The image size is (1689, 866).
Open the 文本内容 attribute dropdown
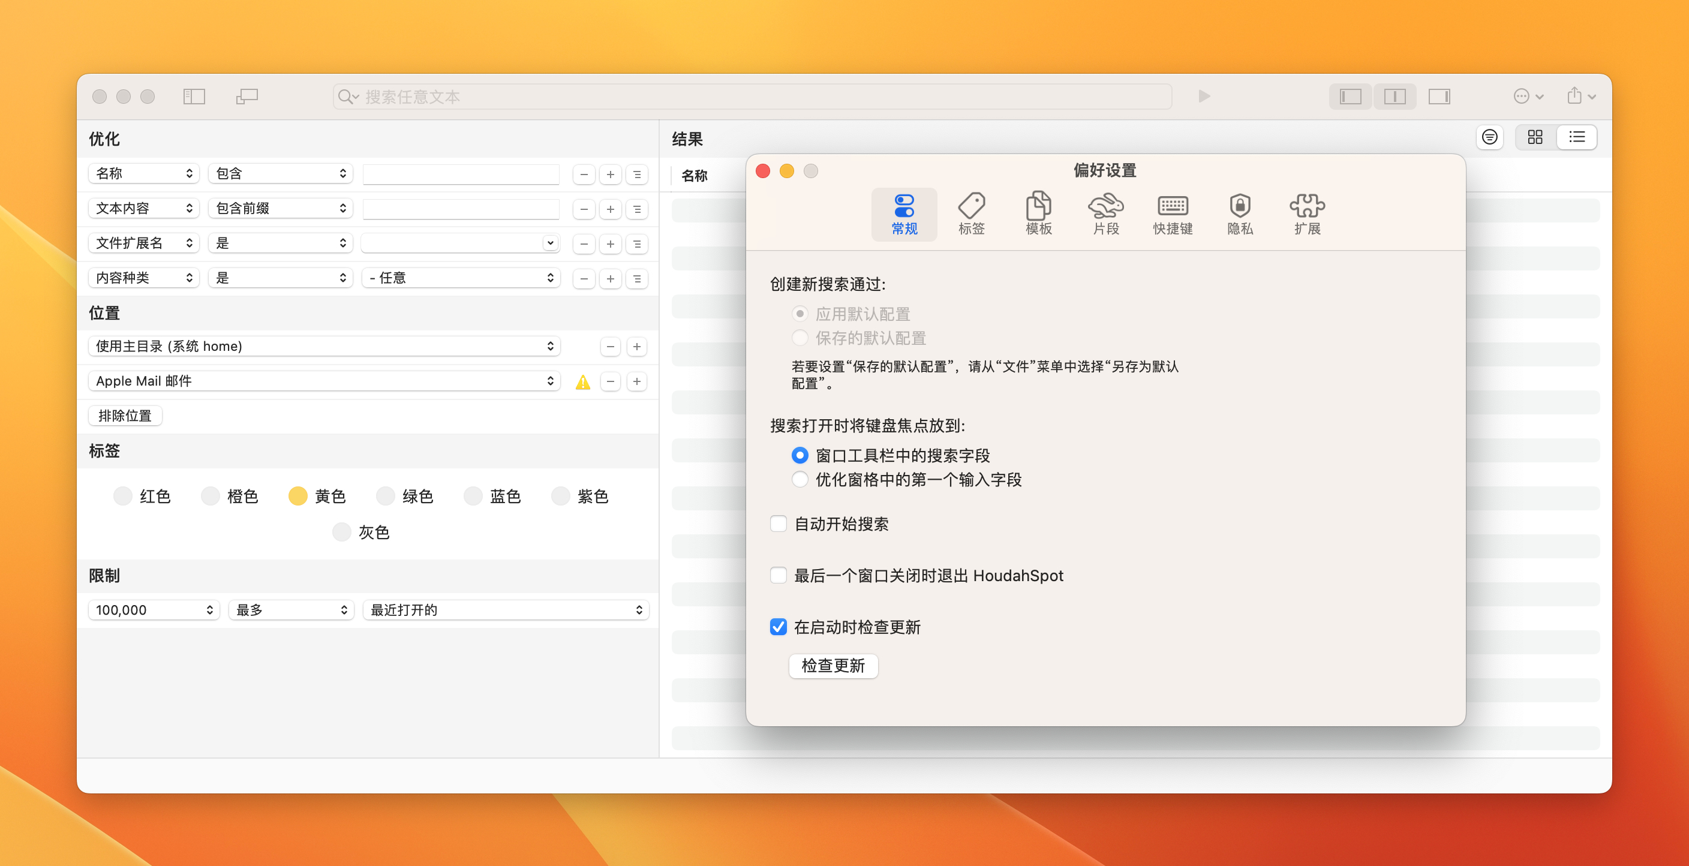[x=143, y=209]
